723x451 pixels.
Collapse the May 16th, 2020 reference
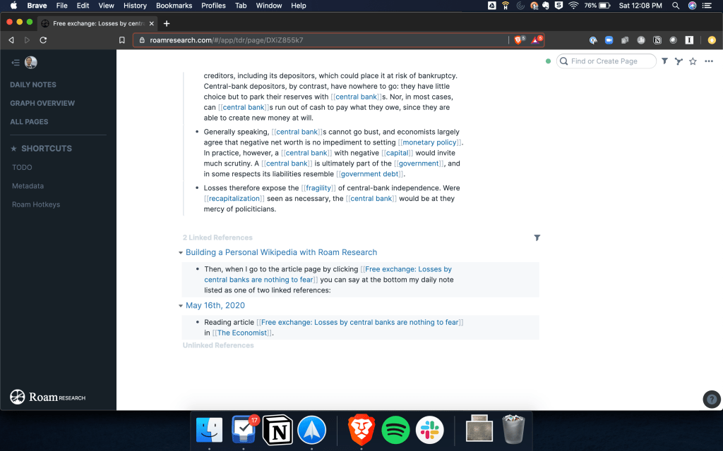[x=181, y=306]
